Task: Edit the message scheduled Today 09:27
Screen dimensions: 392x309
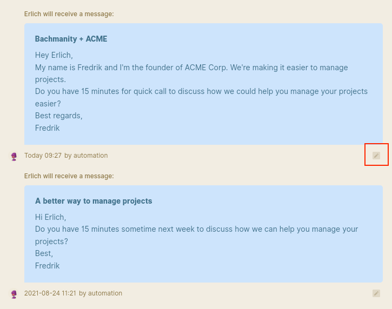Action: tap(376, 156)
